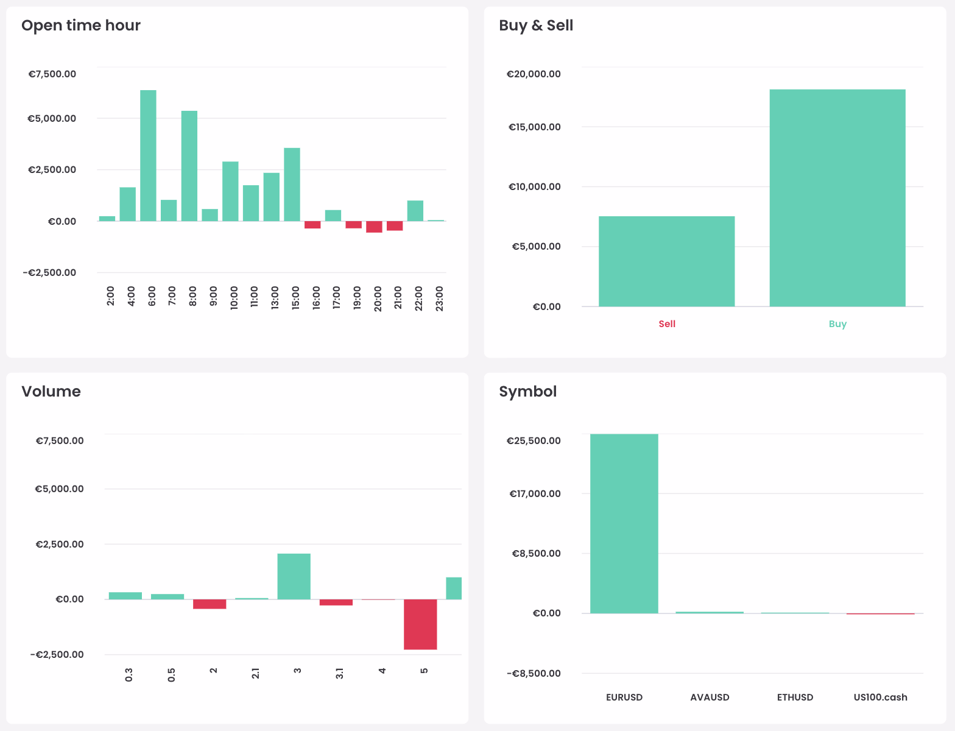Click the 5 label on Volume axis
The image size is (955, 731).
point(424,671)
